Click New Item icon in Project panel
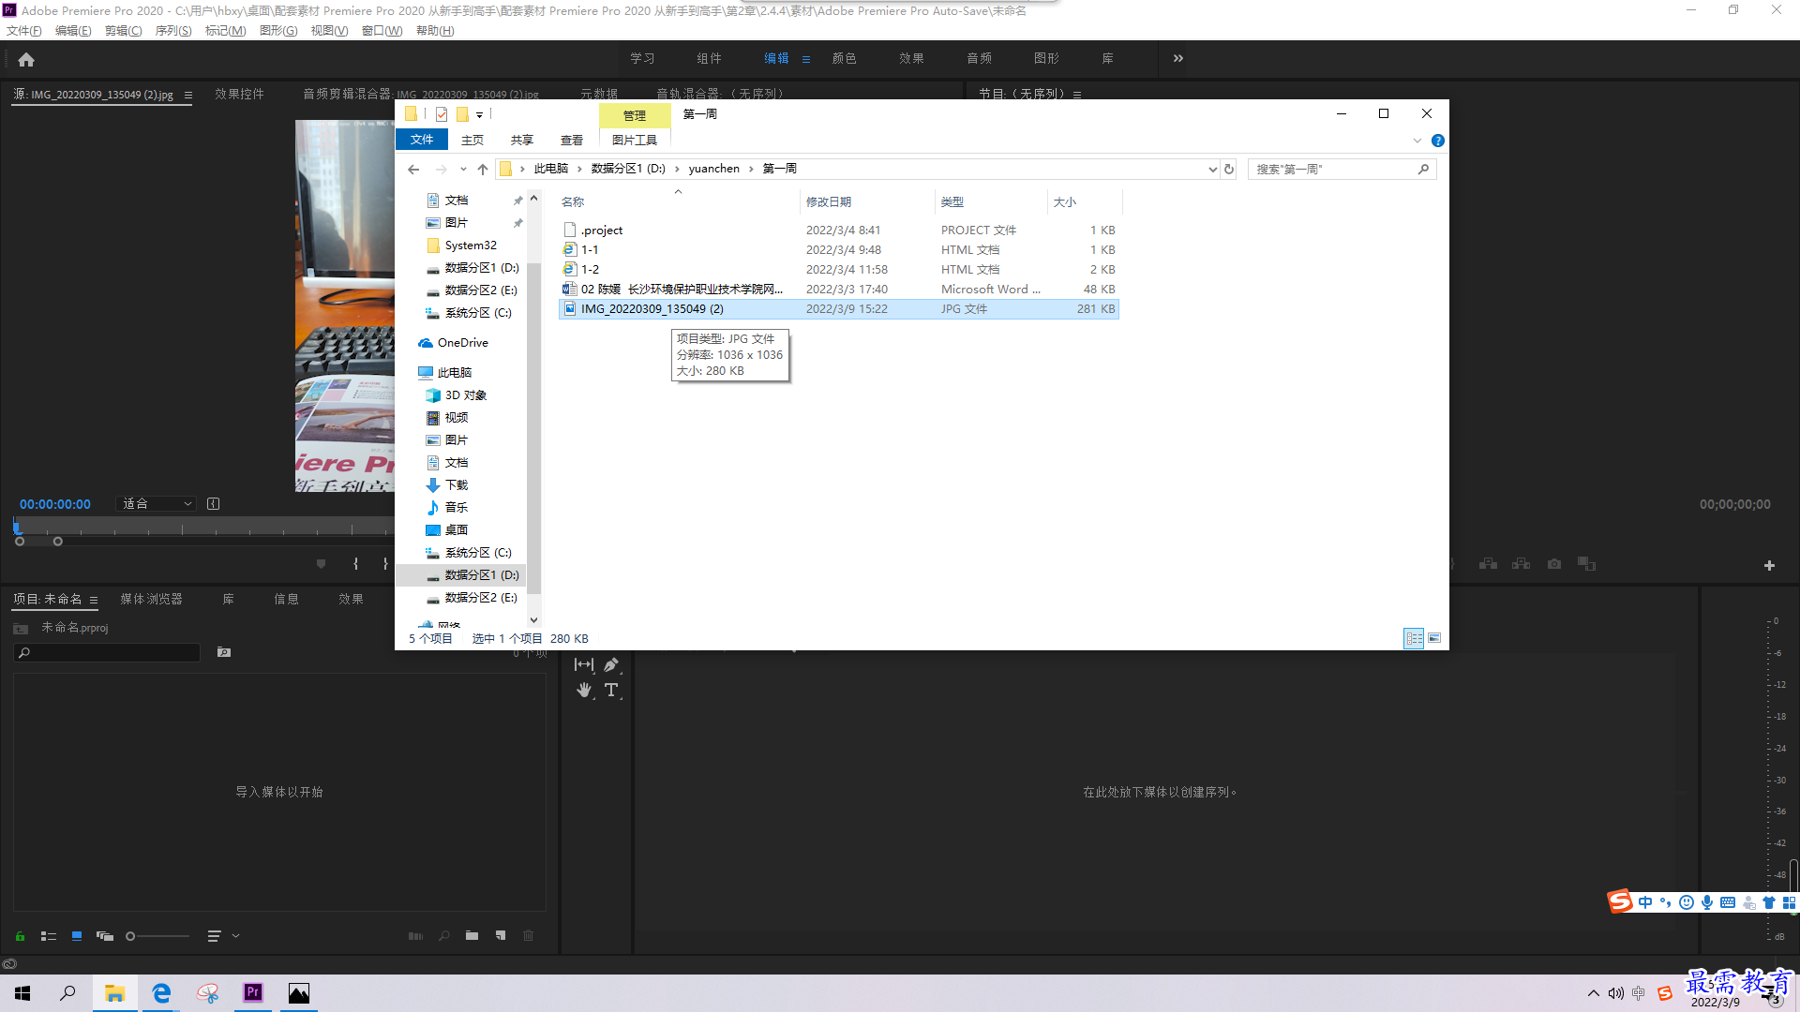Screen dimensions: 1800x1012 (x=501, y=935)
